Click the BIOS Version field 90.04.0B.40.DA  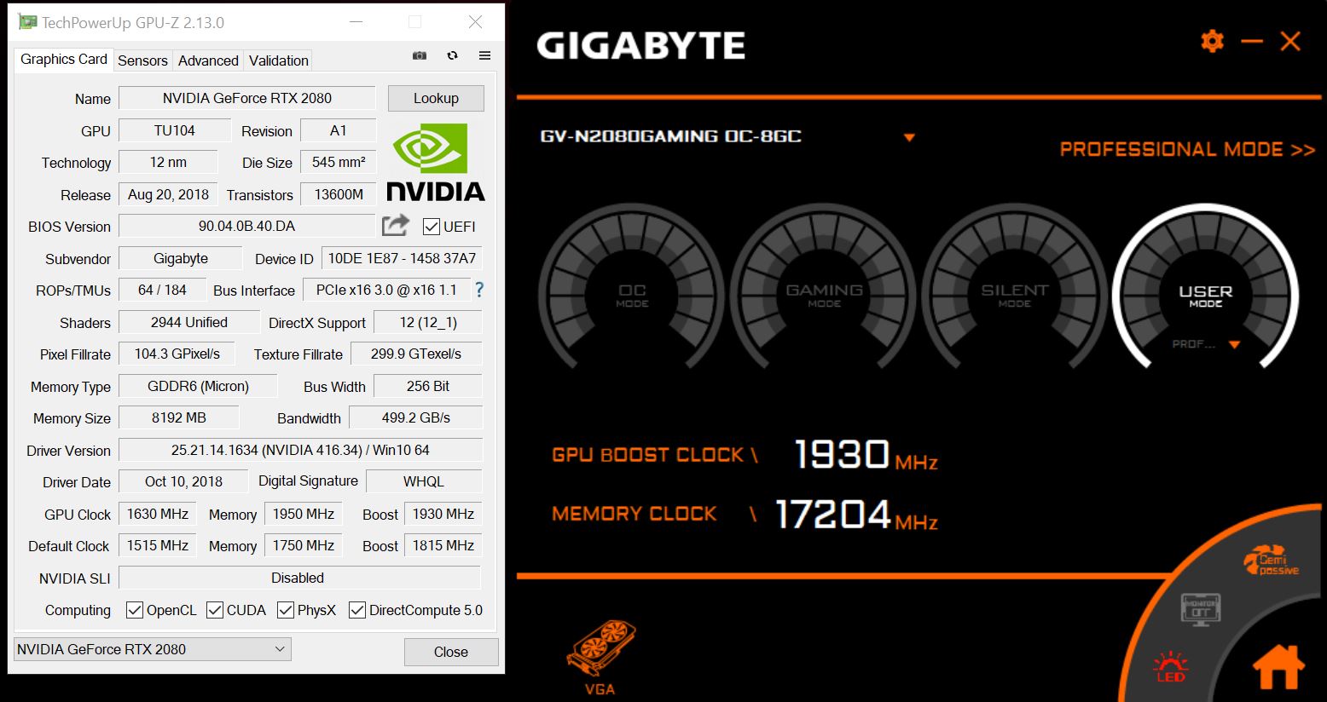tap(247, 226)
